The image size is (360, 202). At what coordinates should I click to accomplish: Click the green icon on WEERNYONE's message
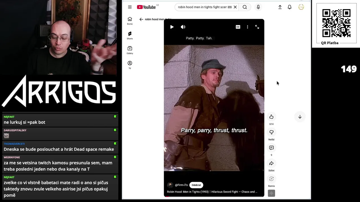tap(115, 157)
